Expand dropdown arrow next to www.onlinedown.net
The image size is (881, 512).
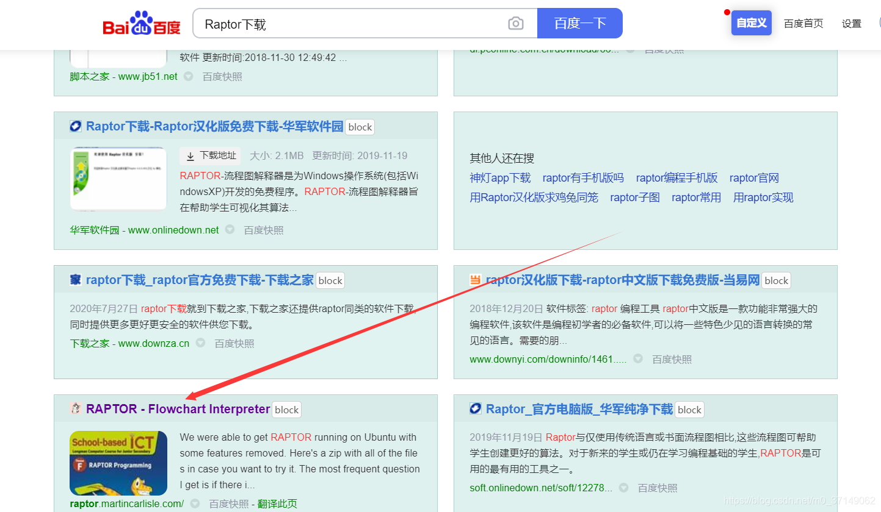point(230,230)
